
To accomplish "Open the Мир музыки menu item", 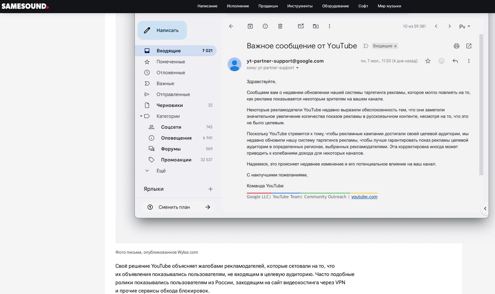I will 389,6.
